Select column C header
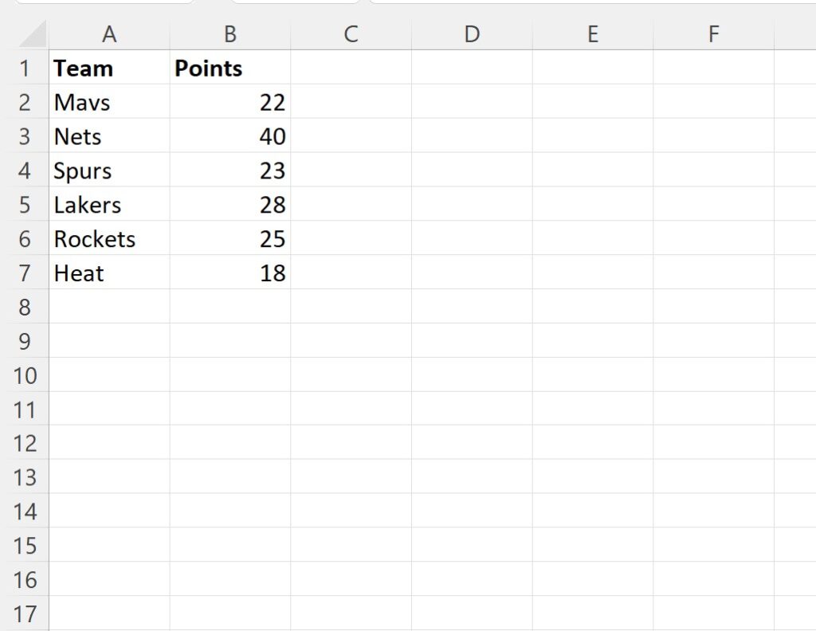Viewport: 816px width, 631px height. tap(351, 34)
